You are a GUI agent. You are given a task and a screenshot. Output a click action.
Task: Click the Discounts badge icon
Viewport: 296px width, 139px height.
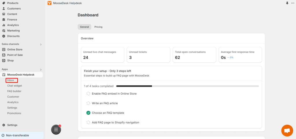tap(3, 36)
